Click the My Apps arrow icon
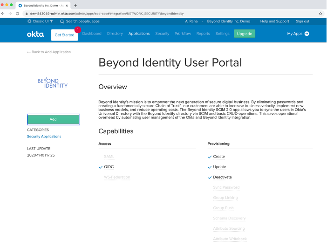The height and width of the screenshot is (247, 327). coord(307,34)
